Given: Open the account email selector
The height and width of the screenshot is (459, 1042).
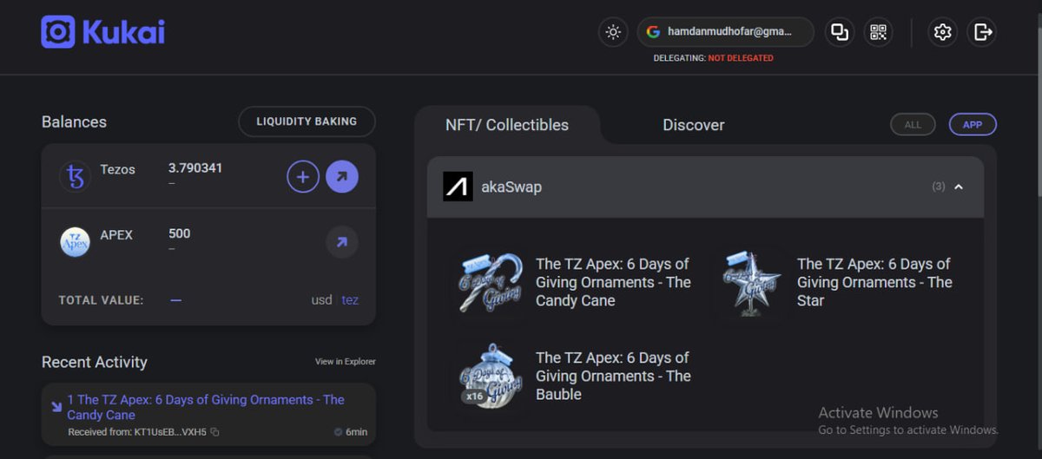Looking at the screenshot, I should click(x=726, y=32).
